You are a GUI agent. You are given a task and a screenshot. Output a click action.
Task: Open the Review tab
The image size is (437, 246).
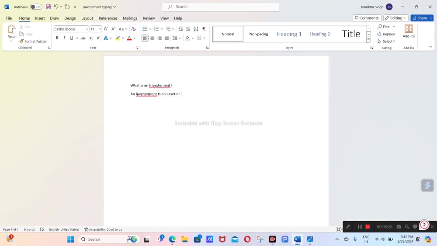click(x=149, y=18)
